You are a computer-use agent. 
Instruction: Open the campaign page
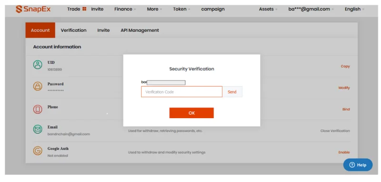pyautogui.click(x=213, y=9)
